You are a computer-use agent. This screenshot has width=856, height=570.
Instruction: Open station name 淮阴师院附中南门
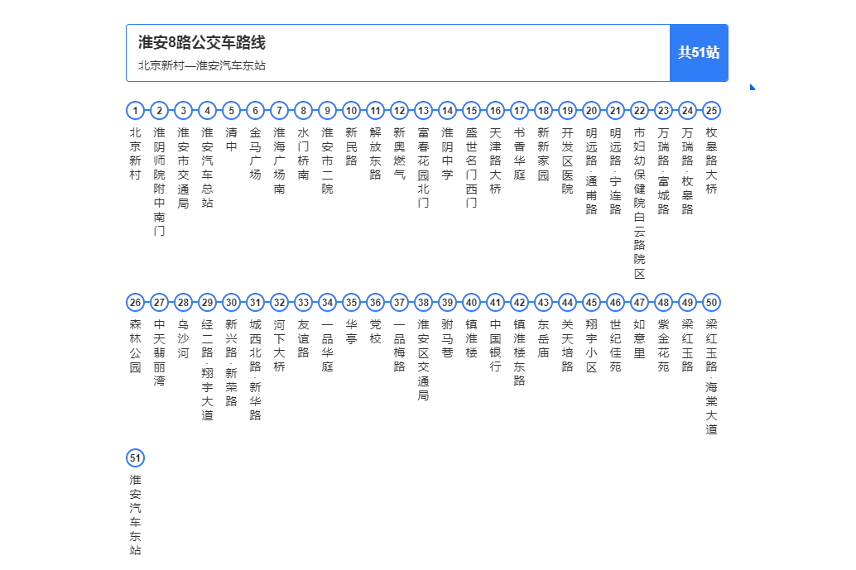pyautogui.click(x=160, y=182)
